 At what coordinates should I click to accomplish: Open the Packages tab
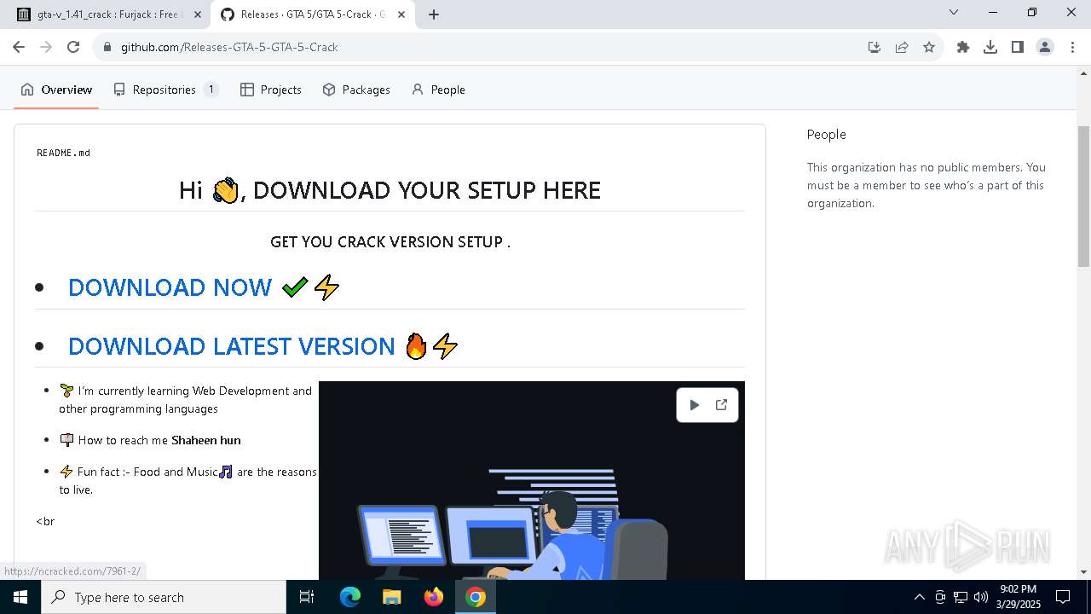tap(356, 90)
